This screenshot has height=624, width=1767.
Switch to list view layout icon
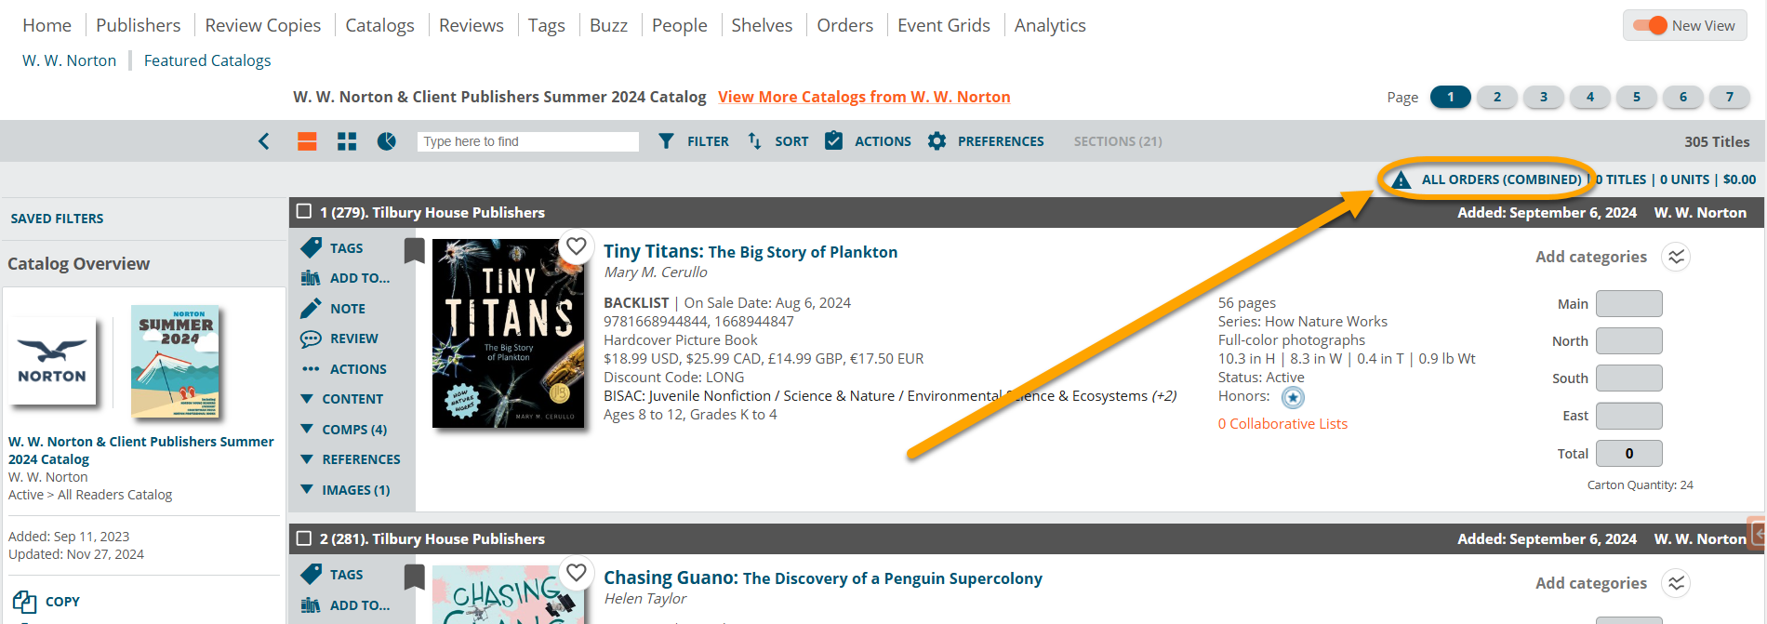pos(307,141)
